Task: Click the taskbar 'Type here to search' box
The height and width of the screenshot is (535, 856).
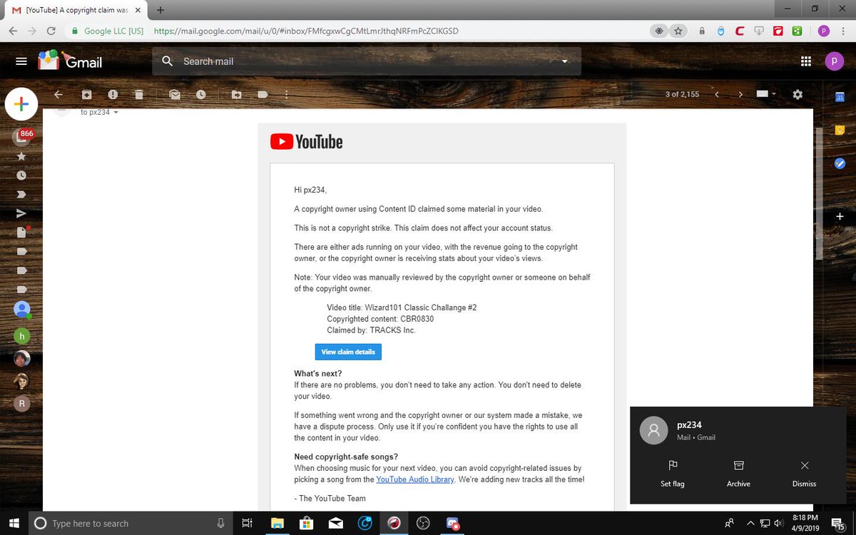Action: [131, 523]
